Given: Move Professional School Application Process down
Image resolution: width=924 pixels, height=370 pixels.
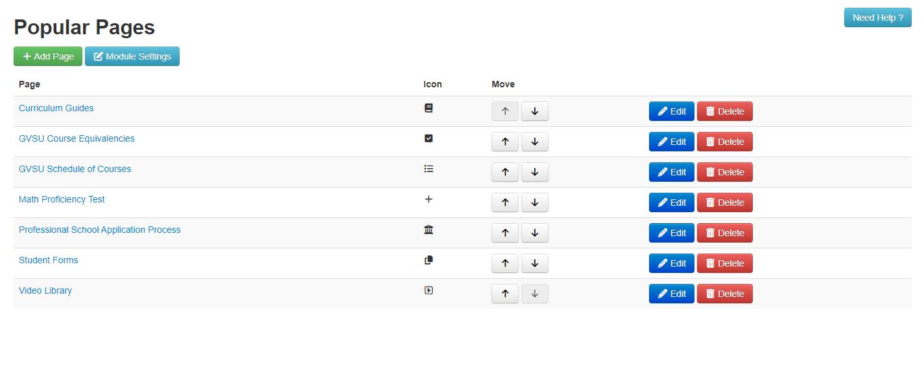Looking at the screenshot, I should [534, 233].
